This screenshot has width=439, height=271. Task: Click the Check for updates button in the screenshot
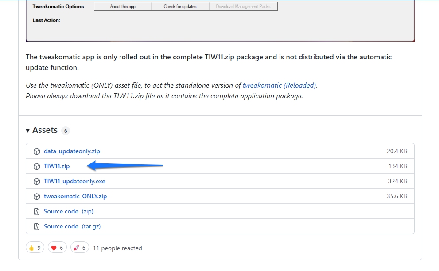click(180, 7)
